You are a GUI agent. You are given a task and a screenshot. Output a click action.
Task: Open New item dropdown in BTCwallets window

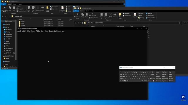coord(127,13)
